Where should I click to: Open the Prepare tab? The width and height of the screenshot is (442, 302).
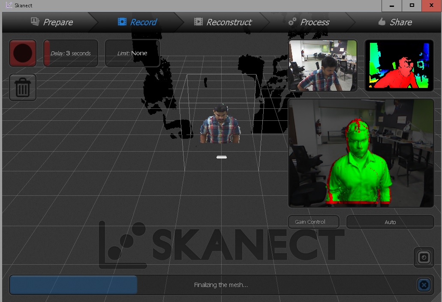click(x=52, y=22)
